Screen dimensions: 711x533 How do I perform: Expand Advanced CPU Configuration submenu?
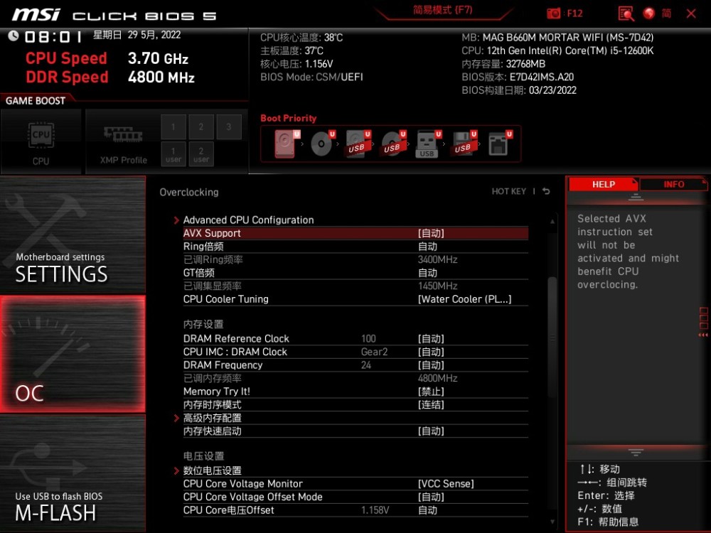(248, 220)
